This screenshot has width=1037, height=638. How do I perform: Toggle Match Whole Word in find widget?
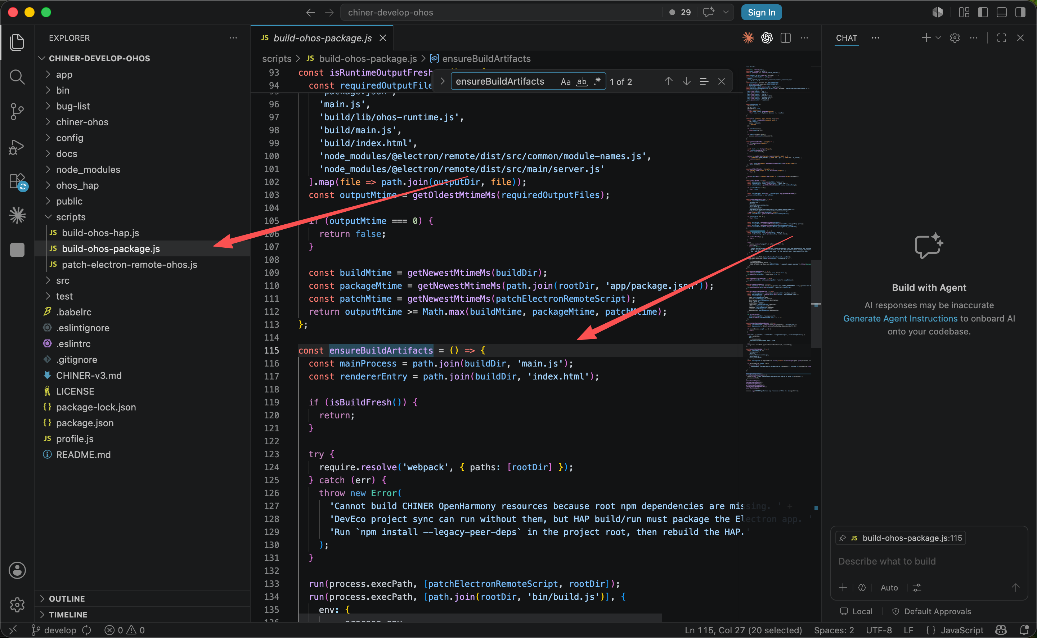point(582,81)
